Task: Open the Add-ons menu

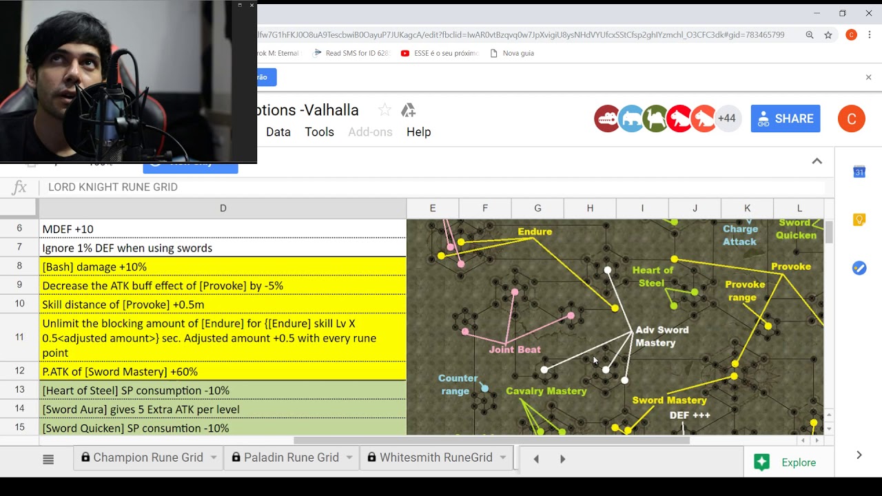Action: [x=370, y=132]
